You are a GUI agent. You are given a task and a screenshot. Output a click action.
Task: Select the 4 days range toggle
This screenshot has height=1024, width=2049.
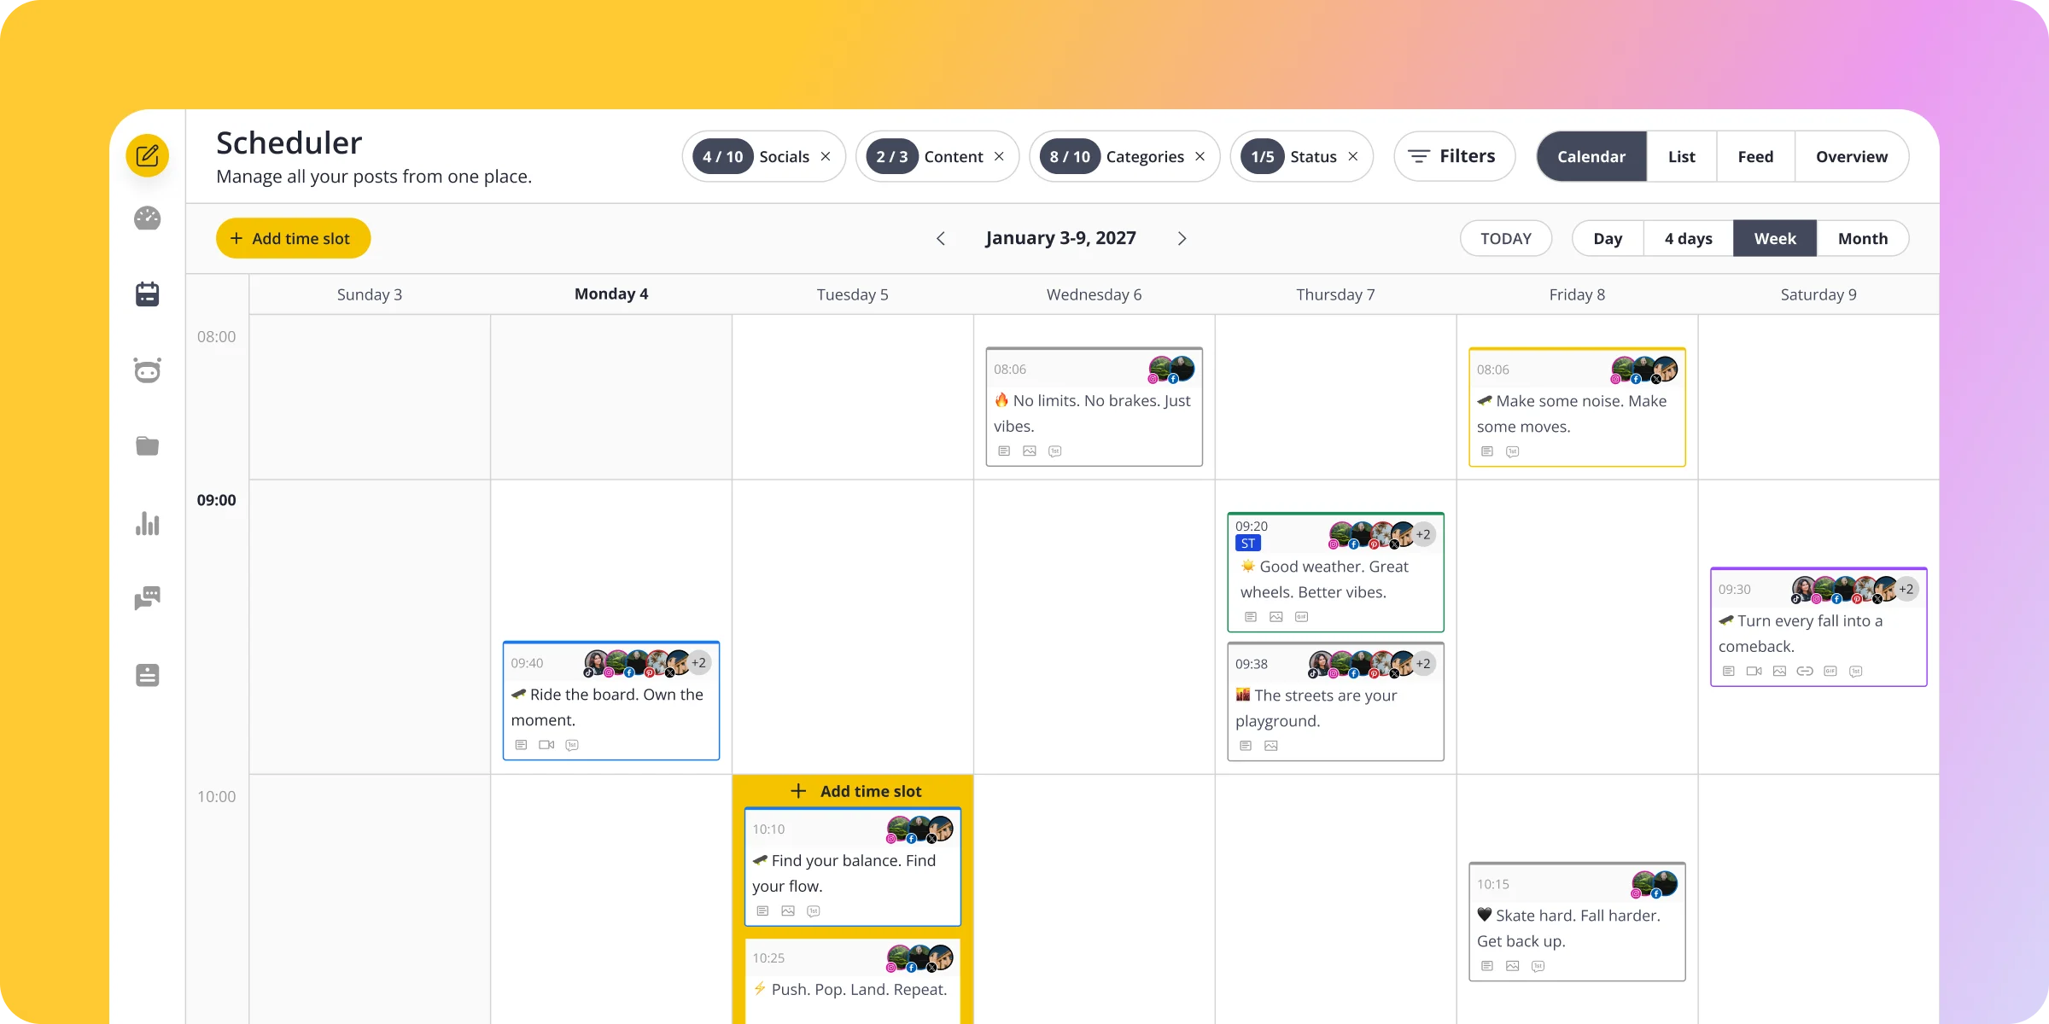[1688, 238]
